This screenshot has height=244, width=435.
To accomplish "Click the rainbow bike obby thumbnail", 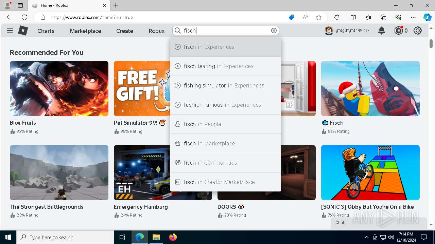I will 370,172.
